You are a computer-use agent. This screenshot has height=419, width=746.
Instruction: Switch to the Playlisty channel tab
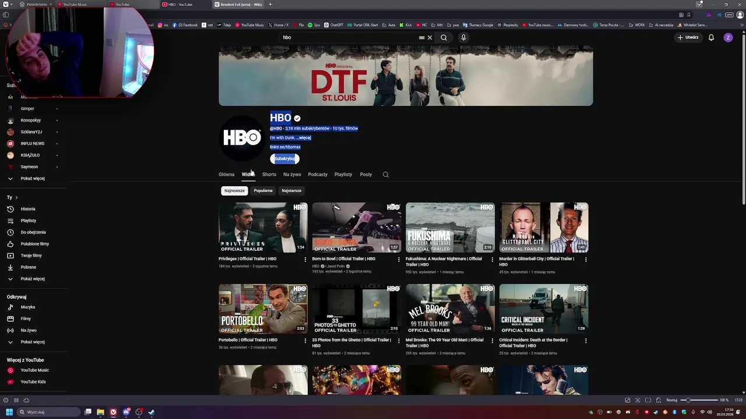pyautogui.click(x=343, y=175)
